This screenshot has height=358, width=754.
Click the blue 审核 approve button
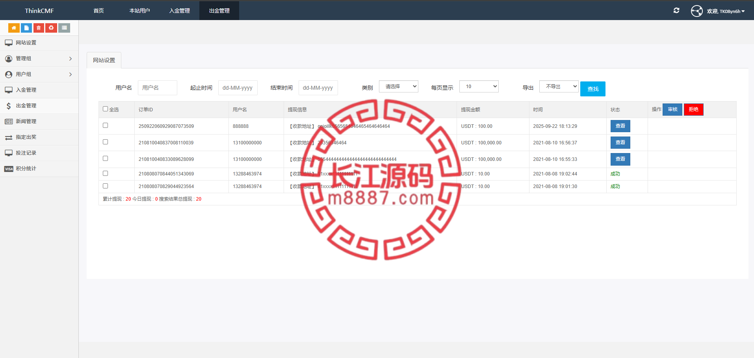pos(672,109)
